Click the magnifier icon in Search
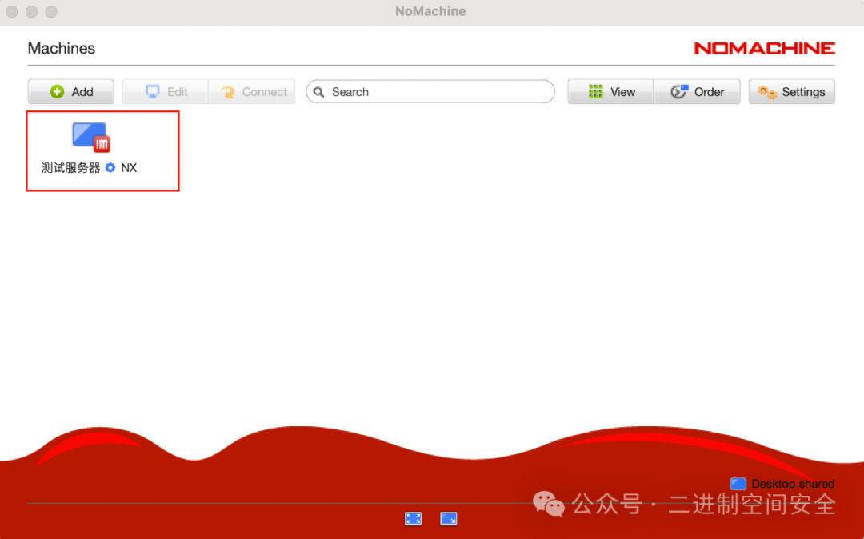This screenshot has height=539, width=864. 319,92
